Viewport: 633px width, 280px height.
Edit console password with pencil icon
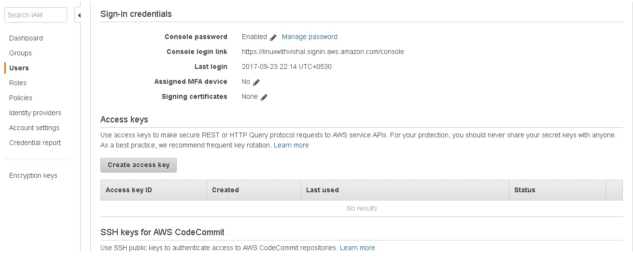point(273,37)
